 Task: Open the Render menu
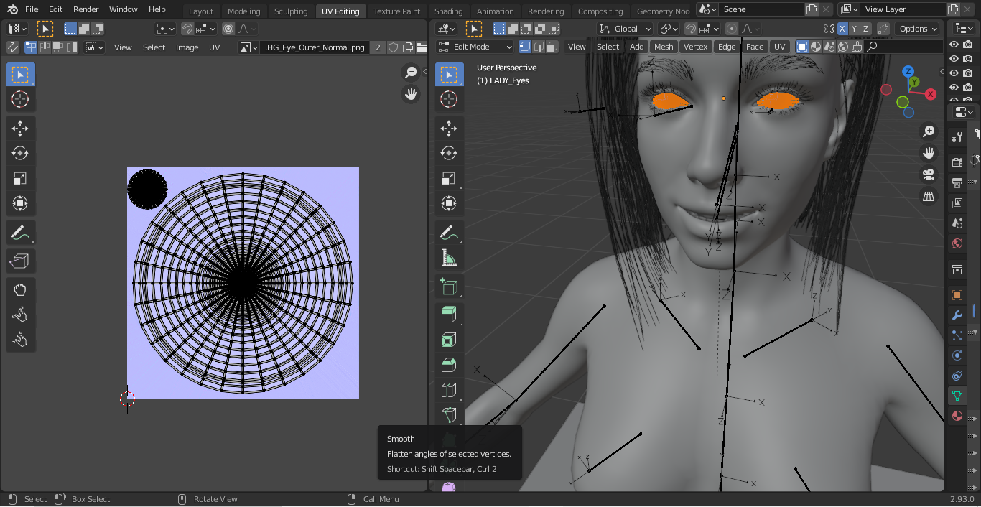point(86,9)
